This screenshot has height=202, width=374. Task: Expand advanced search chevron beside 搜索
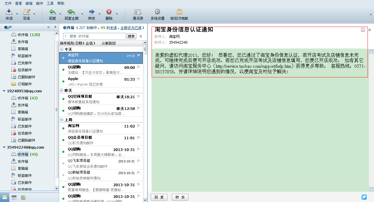pos(141,36)
